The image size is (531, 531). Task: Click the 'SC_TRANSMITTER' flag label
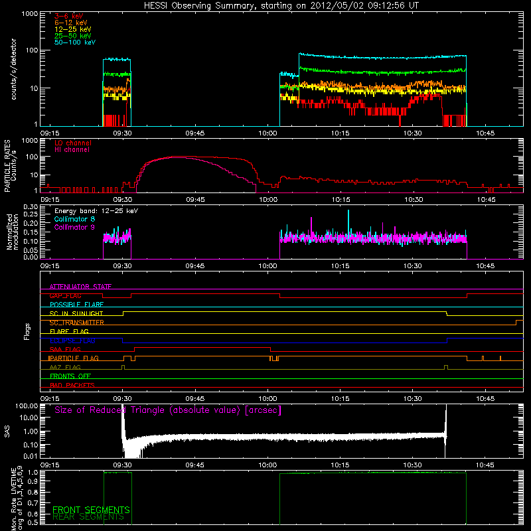tap(77, 323)
